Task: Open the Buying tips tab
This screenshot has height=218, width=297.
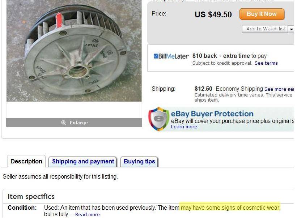Action: (139, 162)
